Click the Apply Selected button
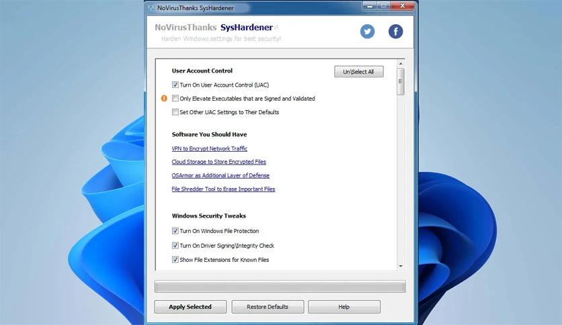This screenshot has width=562, height=325. tap(190, 307)
